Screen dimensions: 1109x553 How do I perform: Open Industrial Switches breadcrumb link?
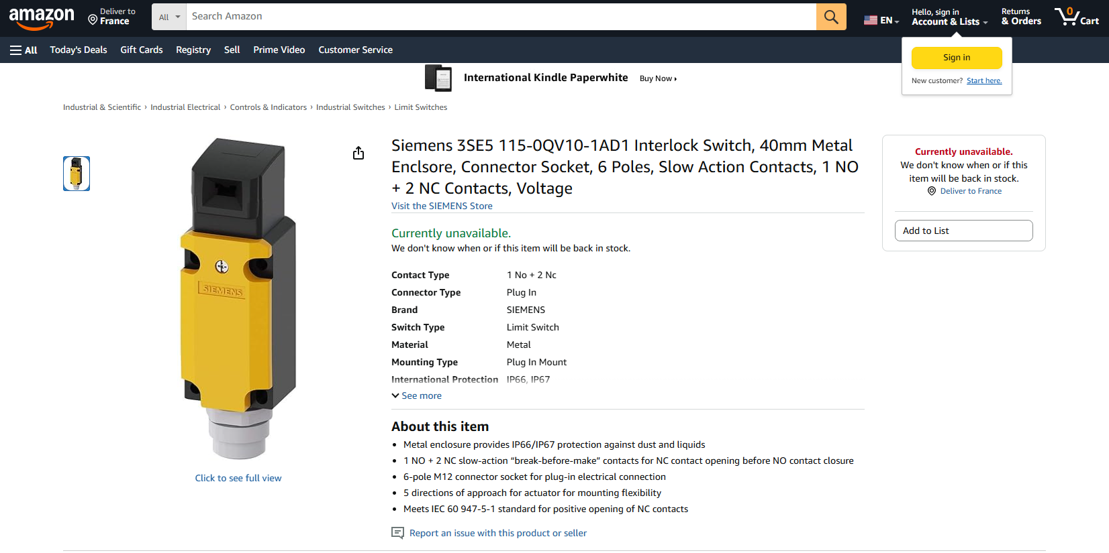[350, 107]
